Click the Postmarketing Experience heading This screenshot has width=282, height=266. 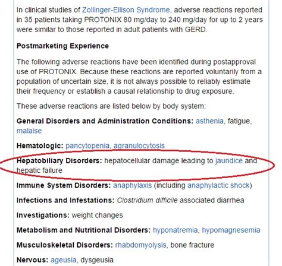tap(62, 46)
